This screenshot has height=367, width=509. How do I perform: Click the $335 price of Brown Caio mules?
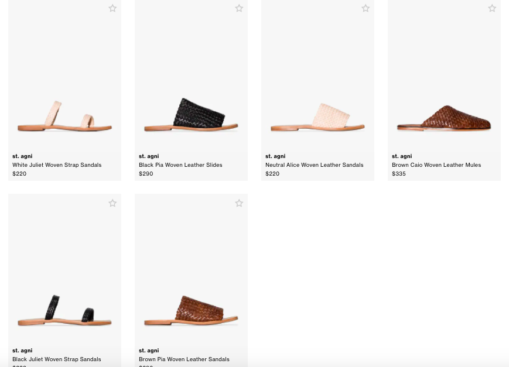pyautogui.click(x=399, y=174)
